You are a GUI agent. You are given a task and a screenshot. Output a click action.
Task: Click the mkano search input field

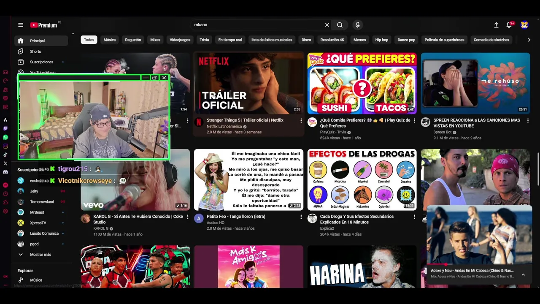click(257, 25)
